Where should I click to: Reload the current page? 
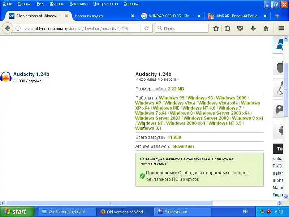click(147, 29)
